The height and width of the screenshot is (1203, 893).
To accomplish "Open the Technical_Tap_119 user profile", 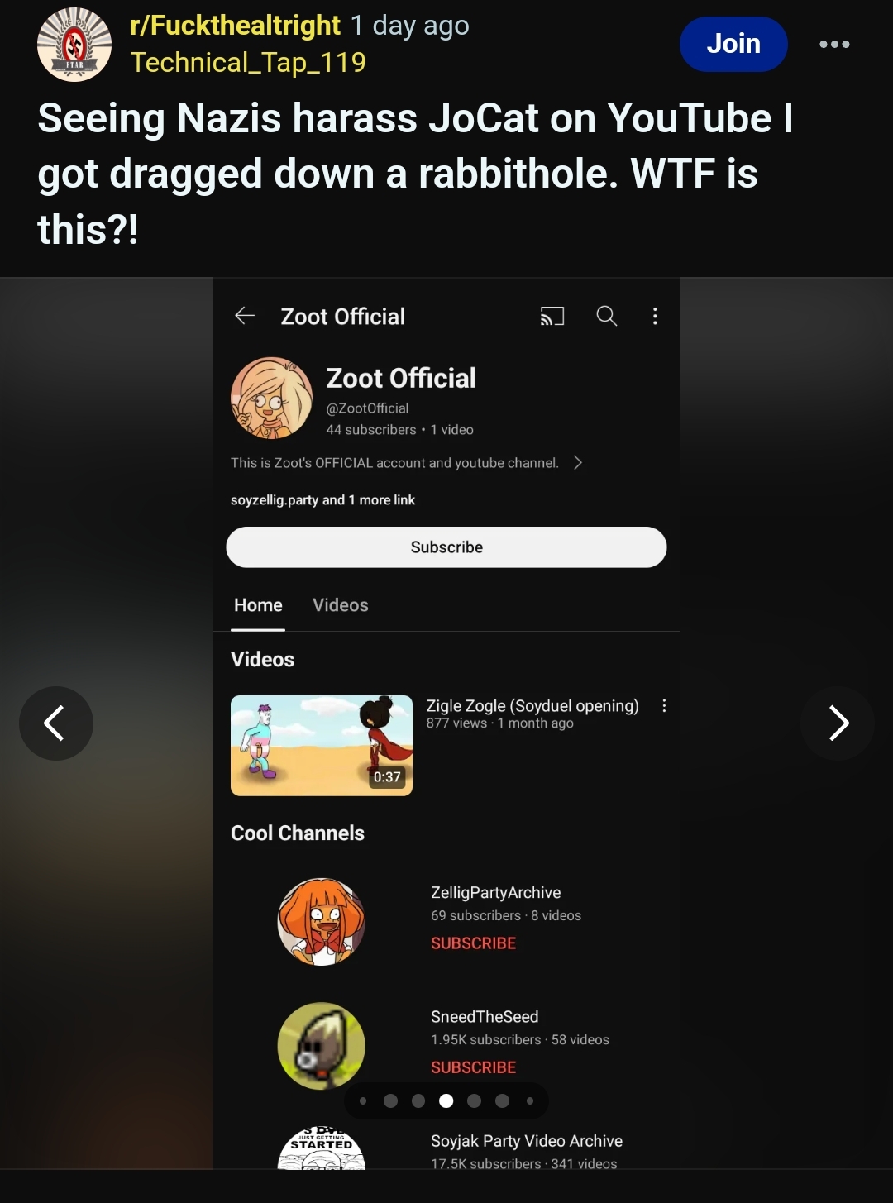I will 248,63.
